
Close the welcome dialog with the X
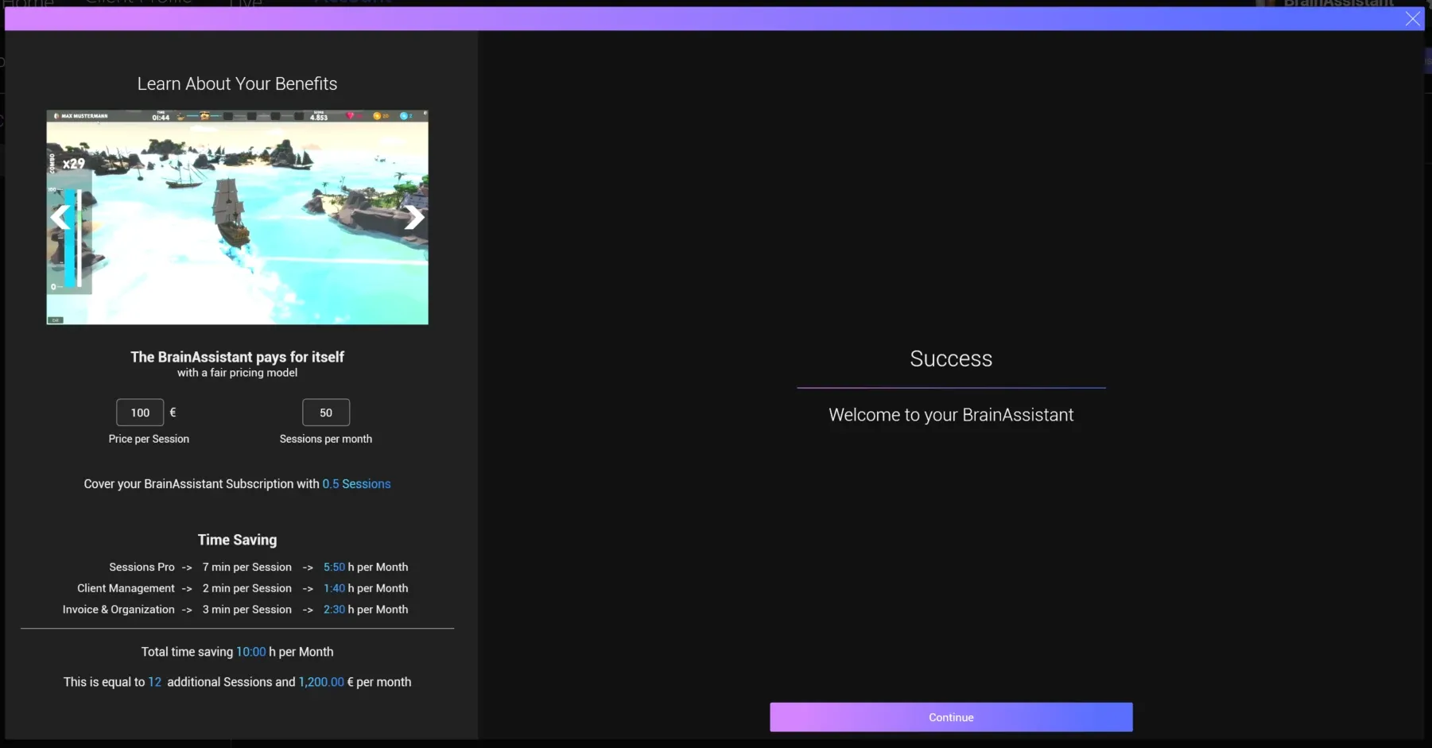pyautogui.click(x=1412, y=19)
